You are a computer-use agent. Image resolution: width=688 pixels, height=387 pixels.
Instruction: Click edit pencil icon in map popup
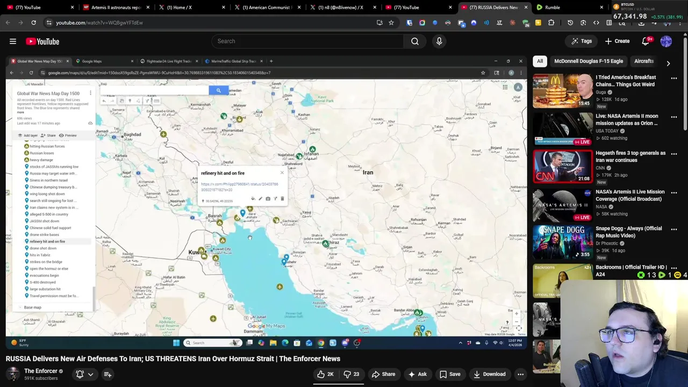(260, 199)
